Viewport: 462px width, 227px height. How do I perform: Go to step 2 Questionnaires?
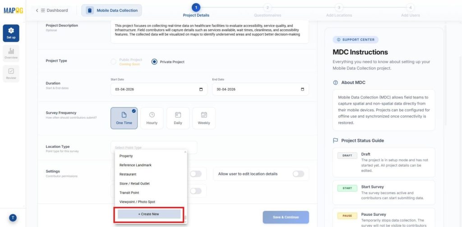click(267, 11)
